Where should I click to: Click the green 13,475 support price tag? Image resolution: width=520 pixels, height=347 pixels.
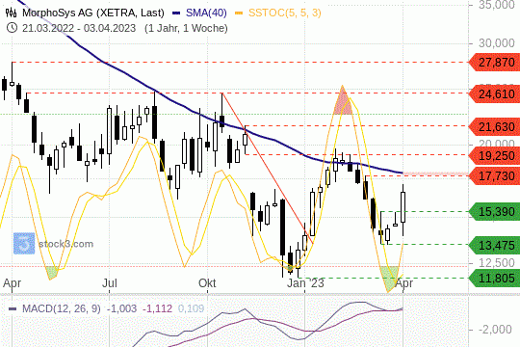pyautogui.click(x=494, y=245)
